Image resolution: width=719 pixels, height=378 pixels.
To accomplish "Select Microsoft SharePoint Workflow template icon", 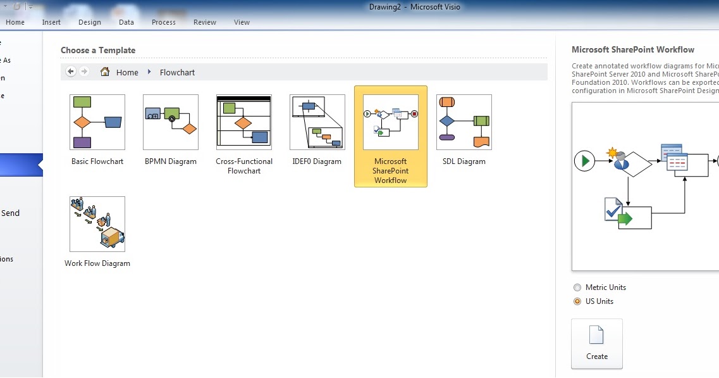I will [391, 122].
